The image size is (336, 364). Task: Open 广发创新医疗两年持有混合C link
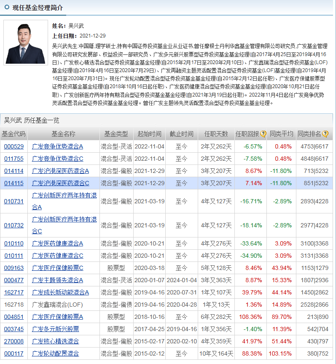pos(64,225)
